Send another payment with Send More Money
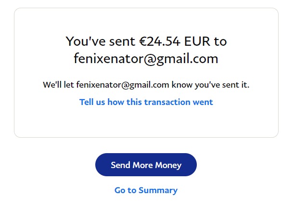 pyautogui.click(x=146, y=165)
